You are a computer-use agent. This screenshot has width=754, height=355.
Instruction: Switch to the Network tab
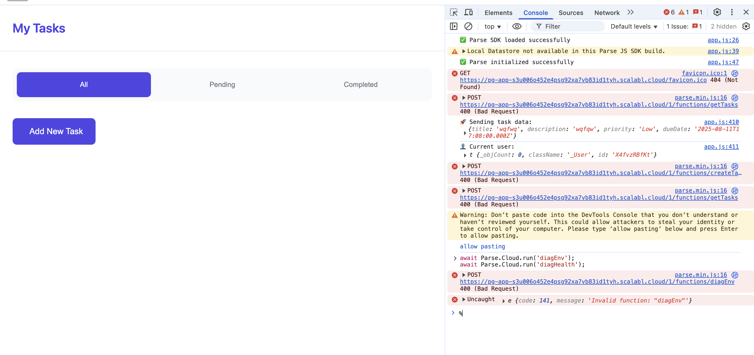[607, 13]
